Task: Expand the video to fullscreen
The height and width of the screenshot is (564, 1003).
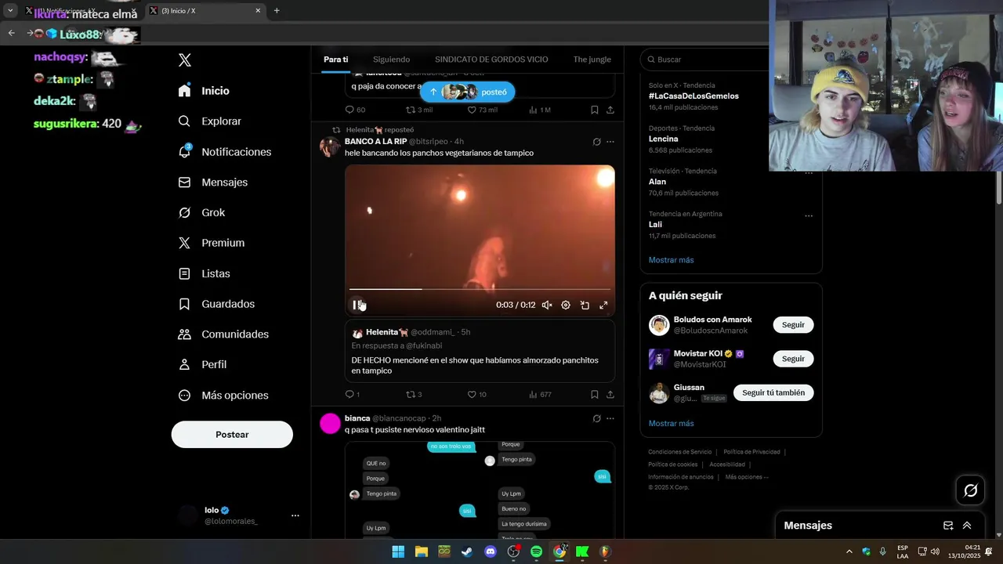Action: 603,305
